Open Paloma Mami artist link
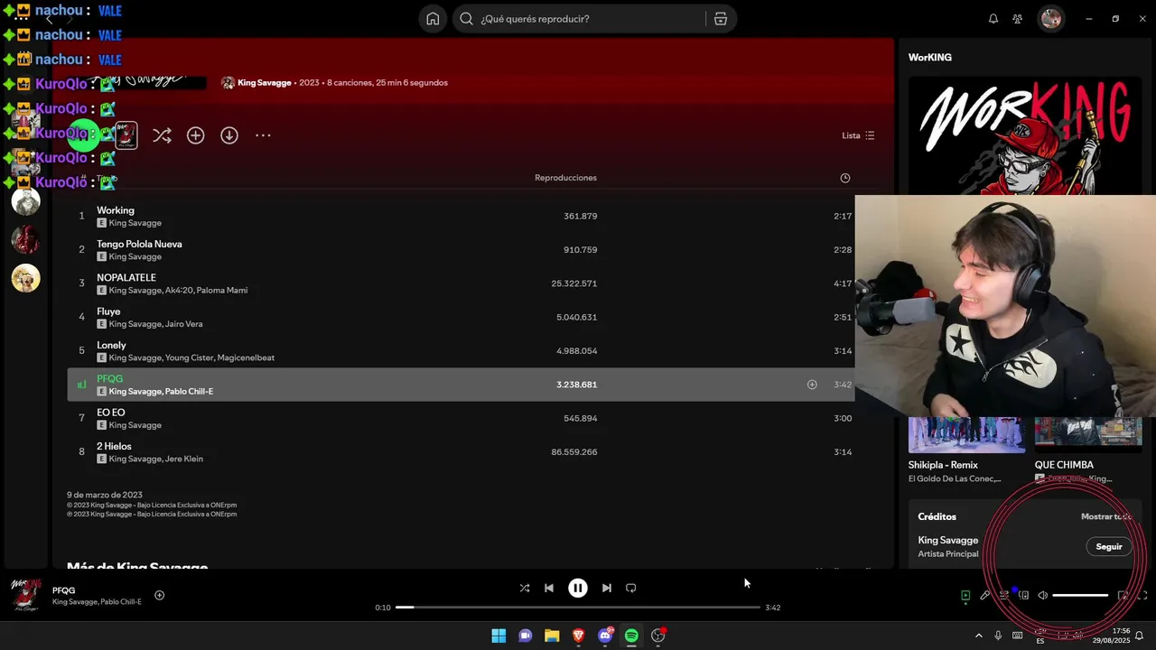 (221, 291)
